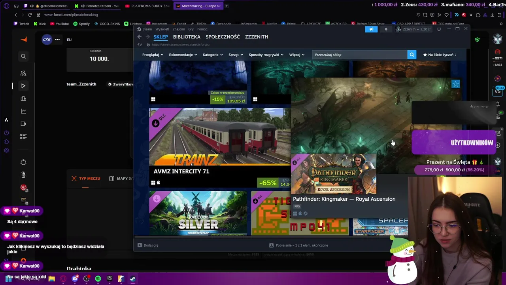Open FACEIT rankings bar-chart icon in sidebar
506x285 pixels.
[23, 99]
